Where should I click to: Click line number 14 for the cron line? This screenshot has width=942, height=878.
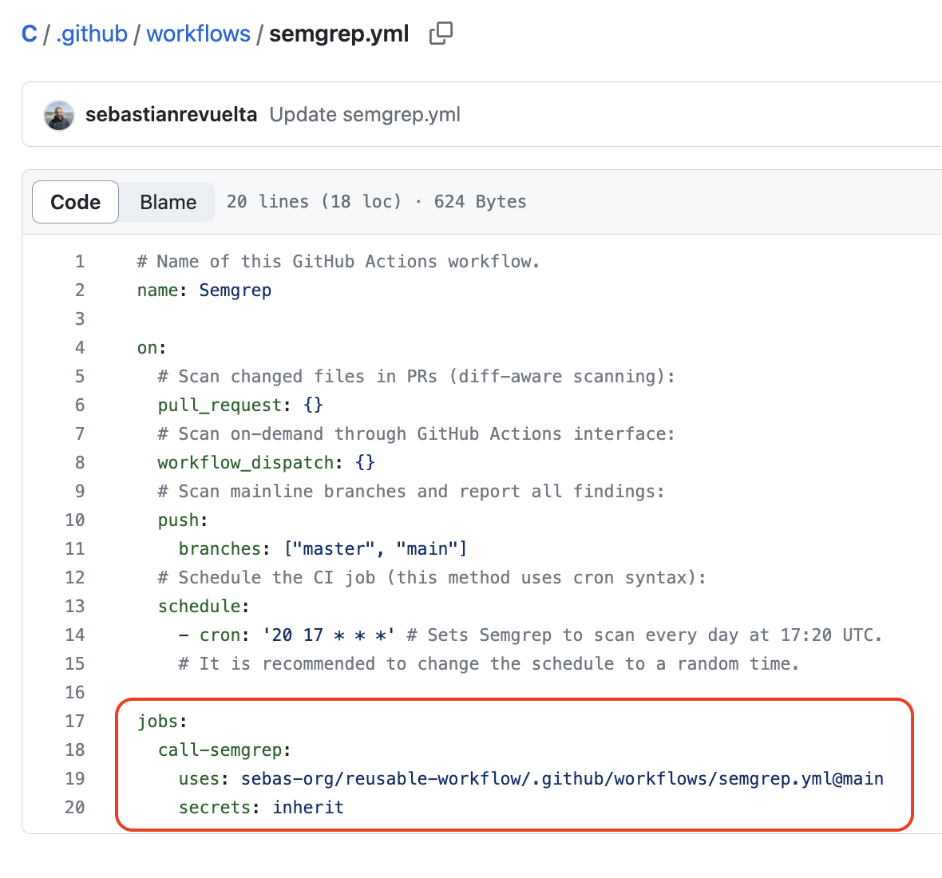(75, 635)
